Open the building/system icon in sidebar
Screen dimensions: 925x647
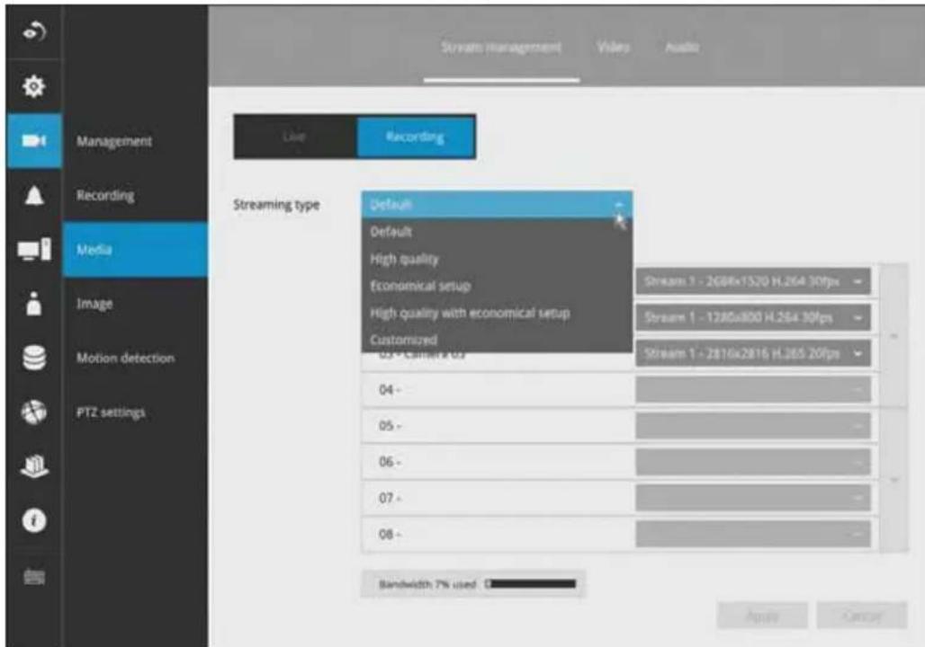(x=33, y=466)
